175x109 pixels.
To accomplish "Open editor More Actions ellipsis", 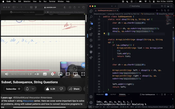I will pos(171,10).
